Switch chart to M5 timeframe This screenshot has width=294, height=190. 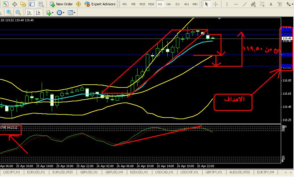click(x=133, y=4)
